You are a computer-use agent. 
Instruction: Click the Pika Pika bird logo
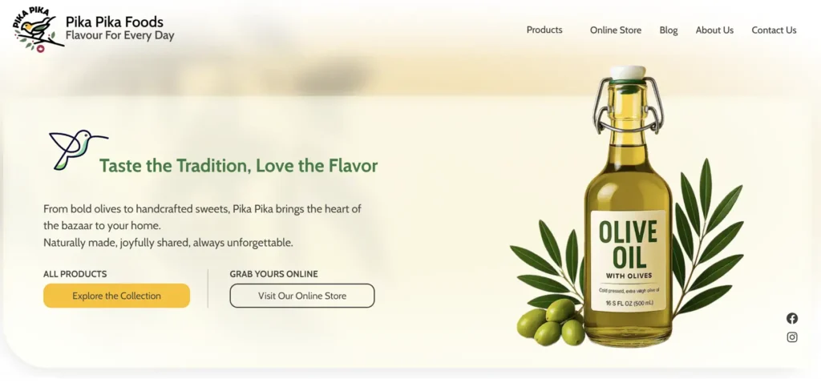pos(38,30)
